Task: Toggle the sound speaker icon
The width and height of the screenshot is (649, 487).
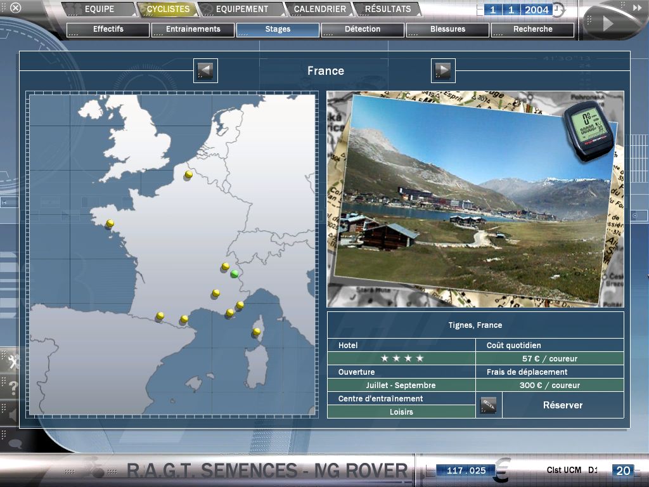Action: (13, 414)
